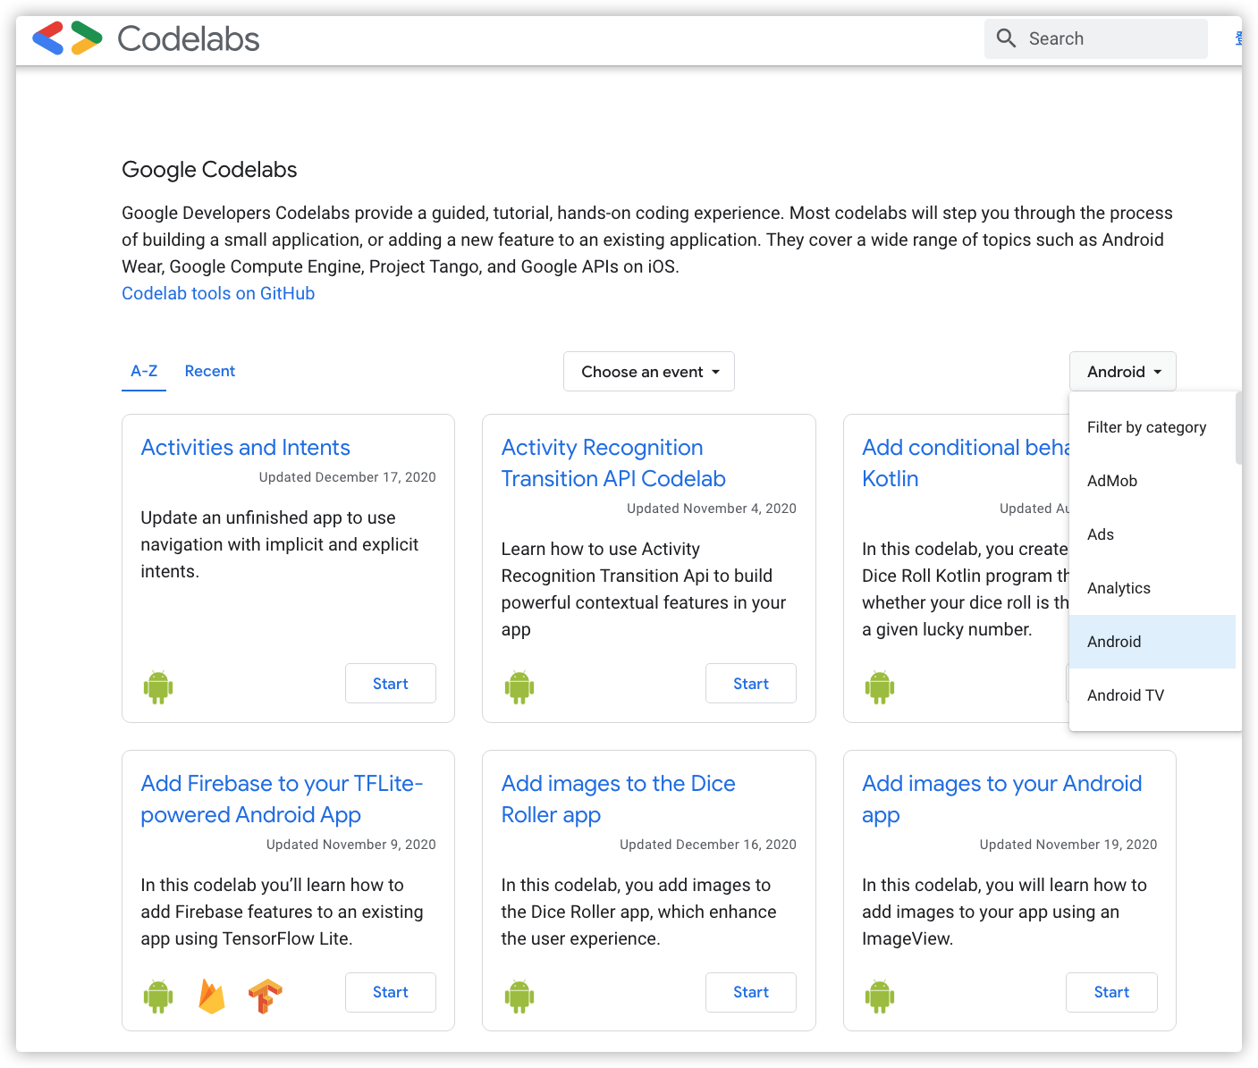Start the Activities and Intents codelab
This screenshot has width=1258, height=1068.
pyautogui.click(x=390, y=684)
